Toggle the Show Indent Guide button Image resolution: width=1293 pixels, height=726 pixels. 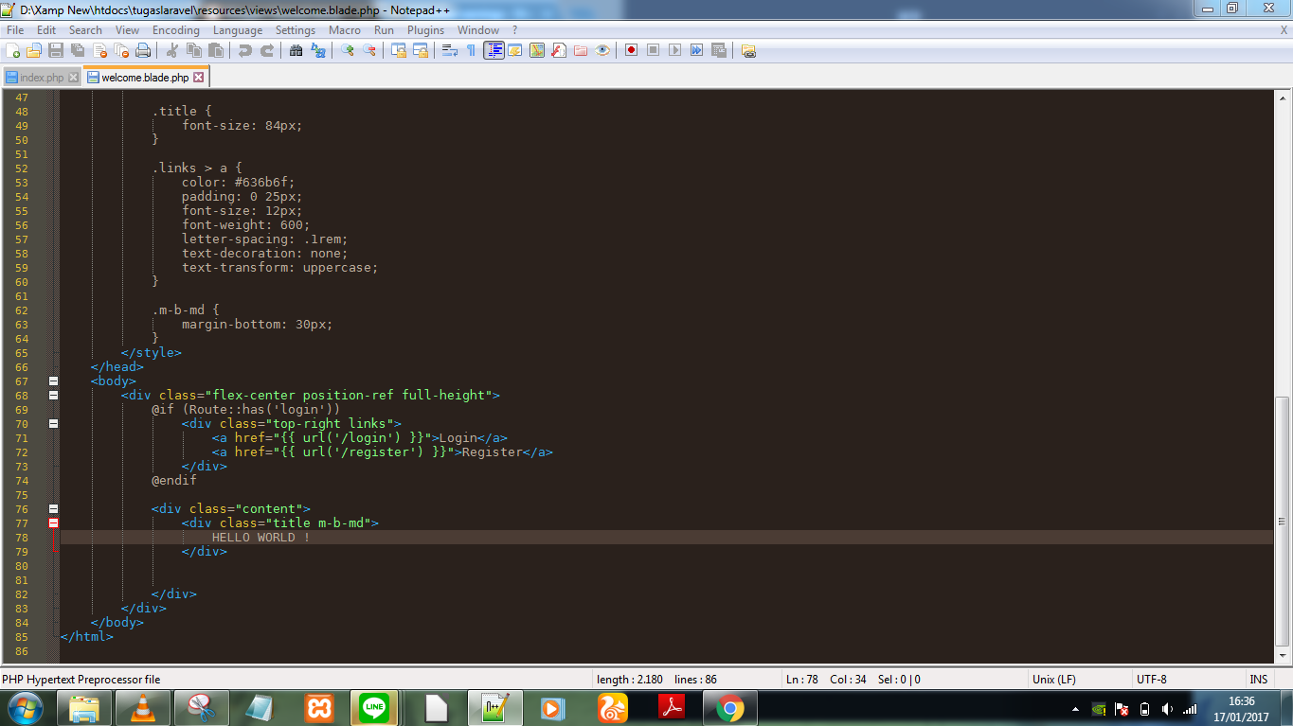(494, 50)
